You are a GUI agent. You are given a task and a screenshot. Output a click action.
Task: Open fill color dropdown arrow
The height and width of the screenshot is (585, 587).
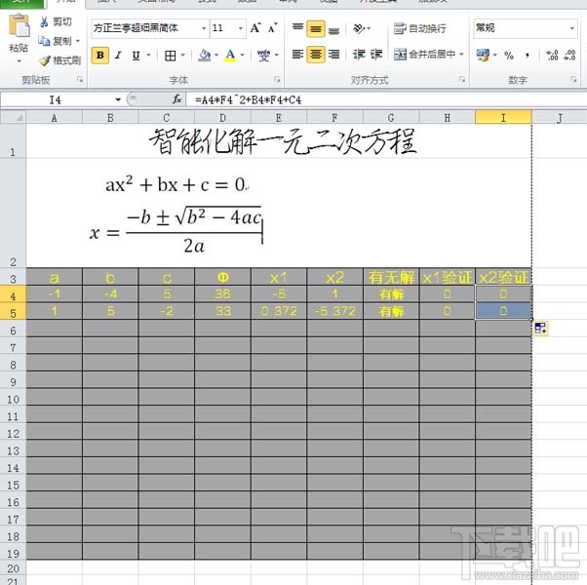tap(216, 56)
